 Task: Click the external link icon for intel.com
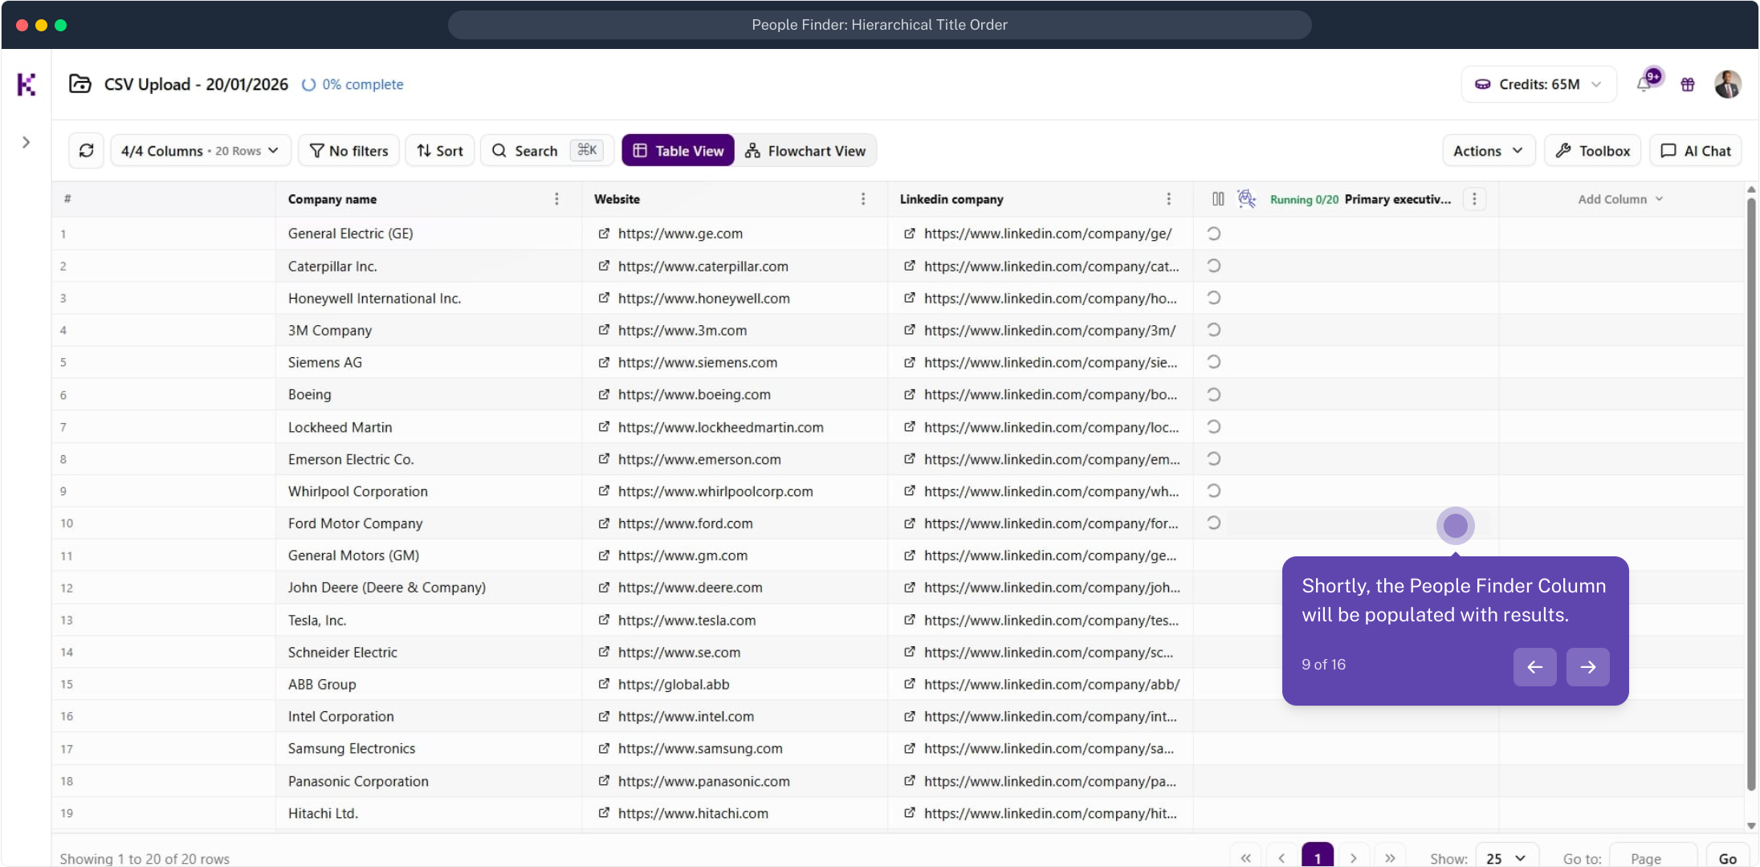[x=604, y=716]
